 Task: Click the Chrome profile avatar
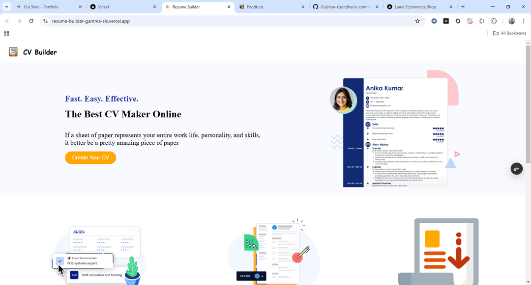click(511, 21)
